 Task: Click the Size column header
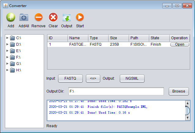point(118,38)
